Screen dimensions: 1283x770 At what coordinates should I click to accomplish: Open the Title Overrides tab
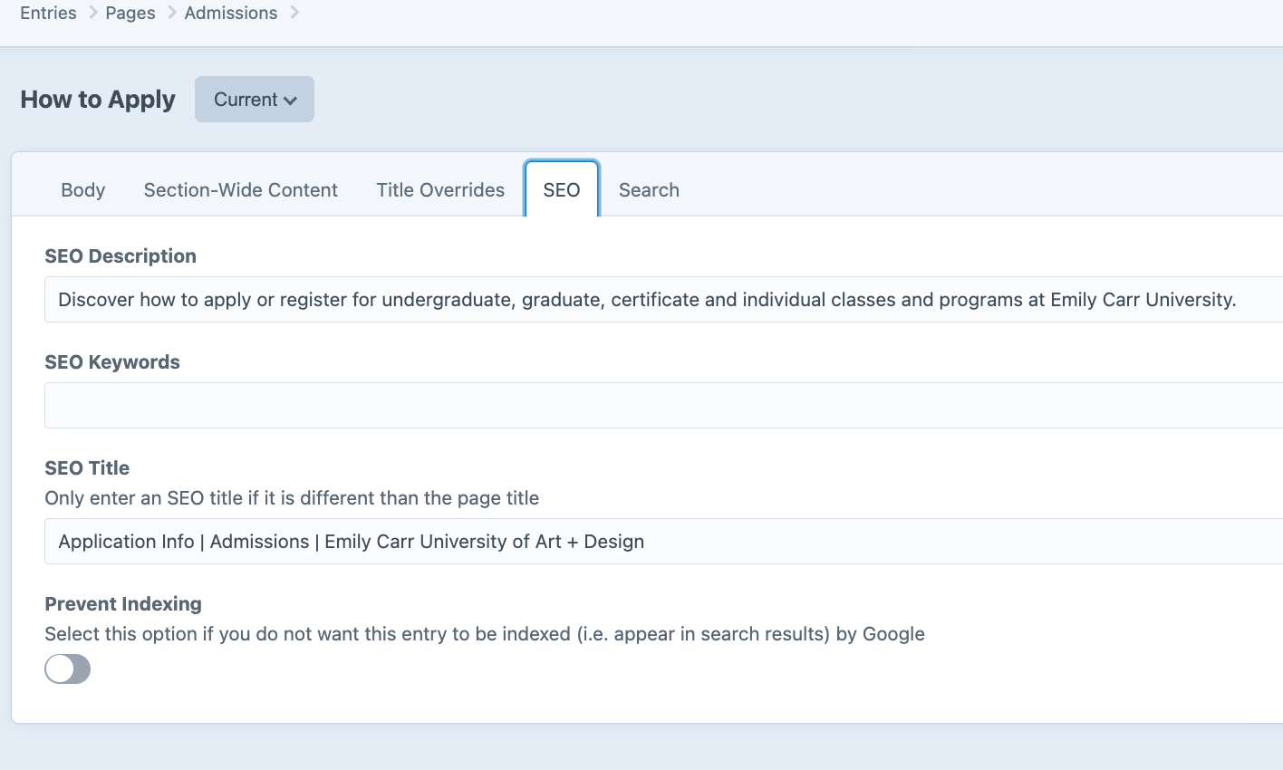[x=440, y=190]
